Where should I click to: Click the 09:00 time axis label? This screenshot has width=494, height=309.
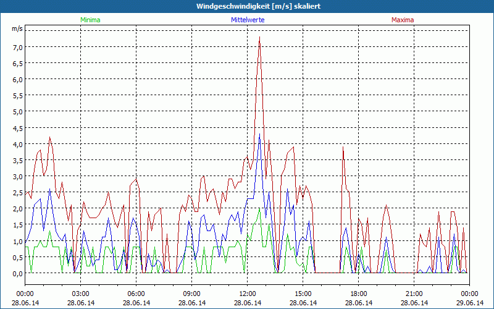tap(191, 294)
